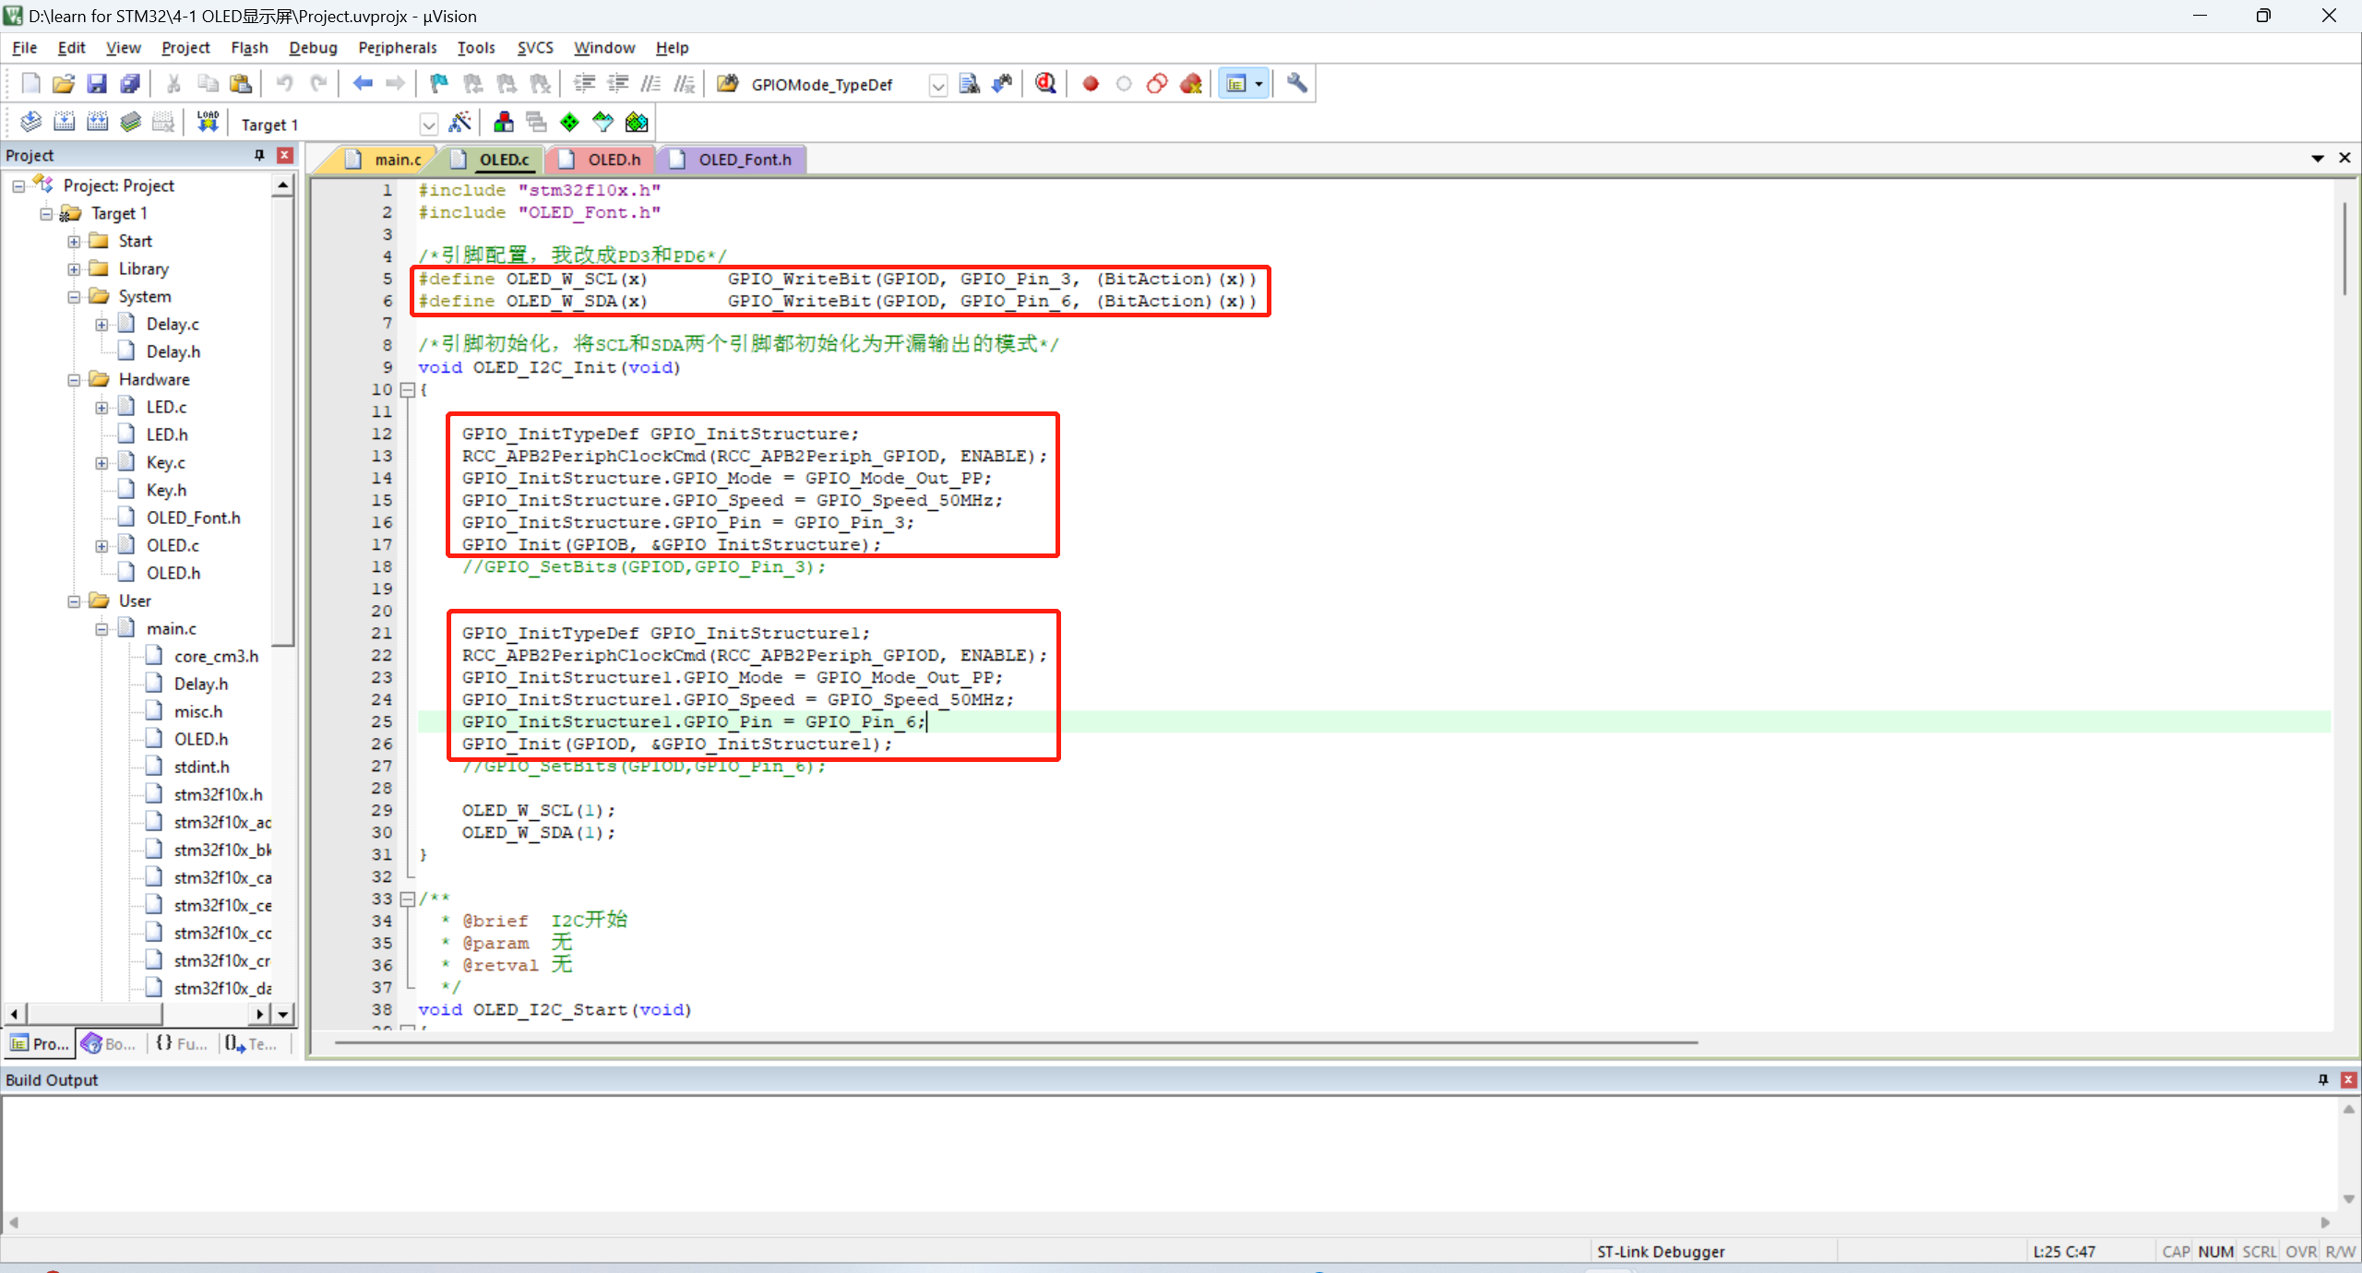Start debug session with magnifier icon
Viewport: 2362px width, 1273px height.
[x=1044, y=84]
